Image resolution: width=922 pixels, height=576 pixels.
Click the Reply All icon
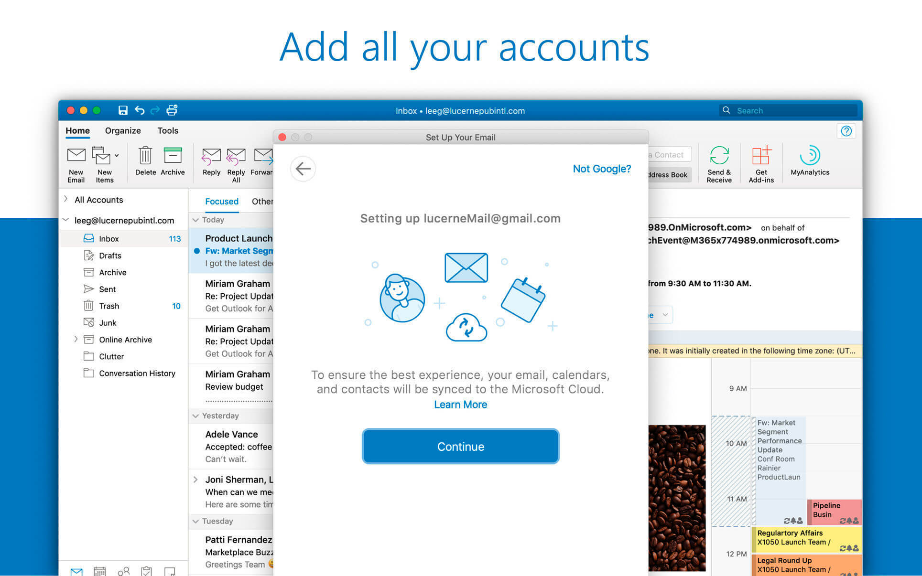pos(236,156)
